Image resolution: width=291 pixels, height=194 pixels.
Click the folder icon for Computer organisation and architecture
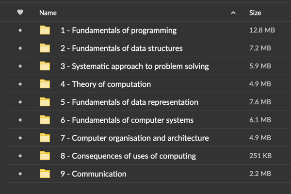tap(45, 138)
